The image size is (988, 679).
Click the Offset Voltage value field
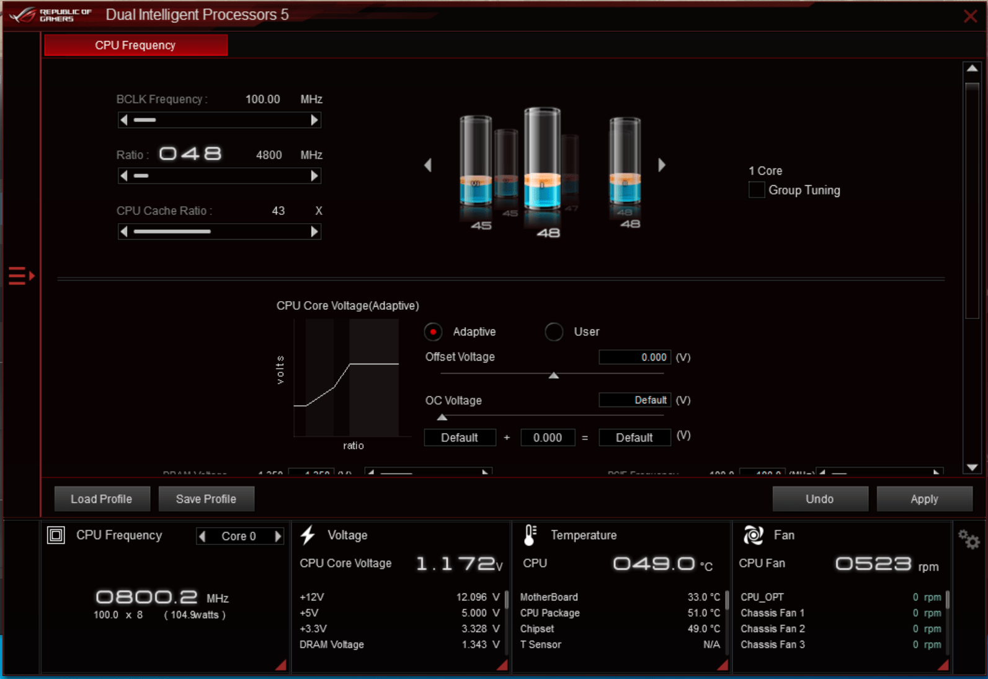pyautogui.click(x=634, y=357)
